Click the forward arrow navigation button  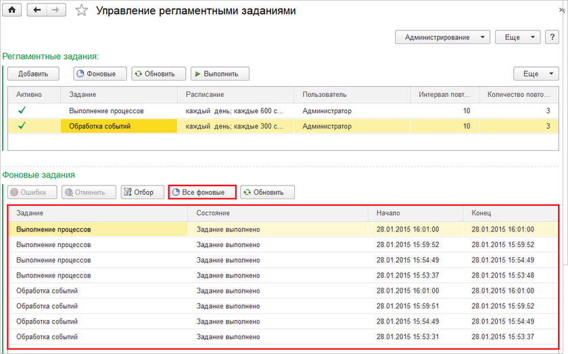pos(55,10)
